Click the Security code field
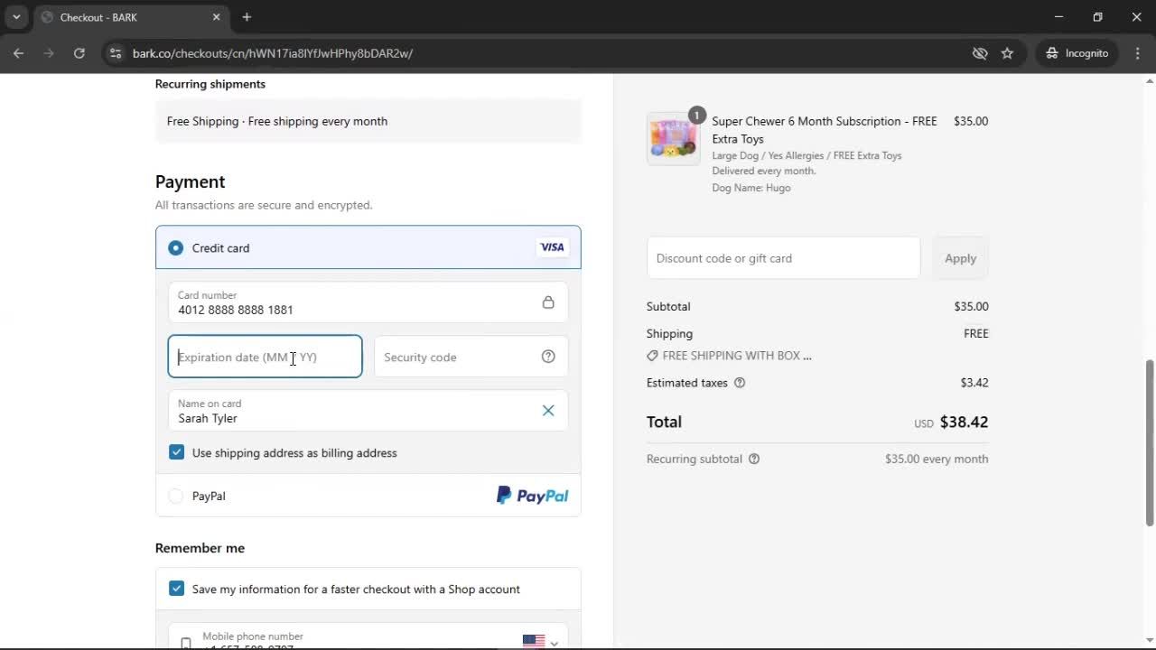Screen dimensions: 1156x650 [x=471, y=357]
